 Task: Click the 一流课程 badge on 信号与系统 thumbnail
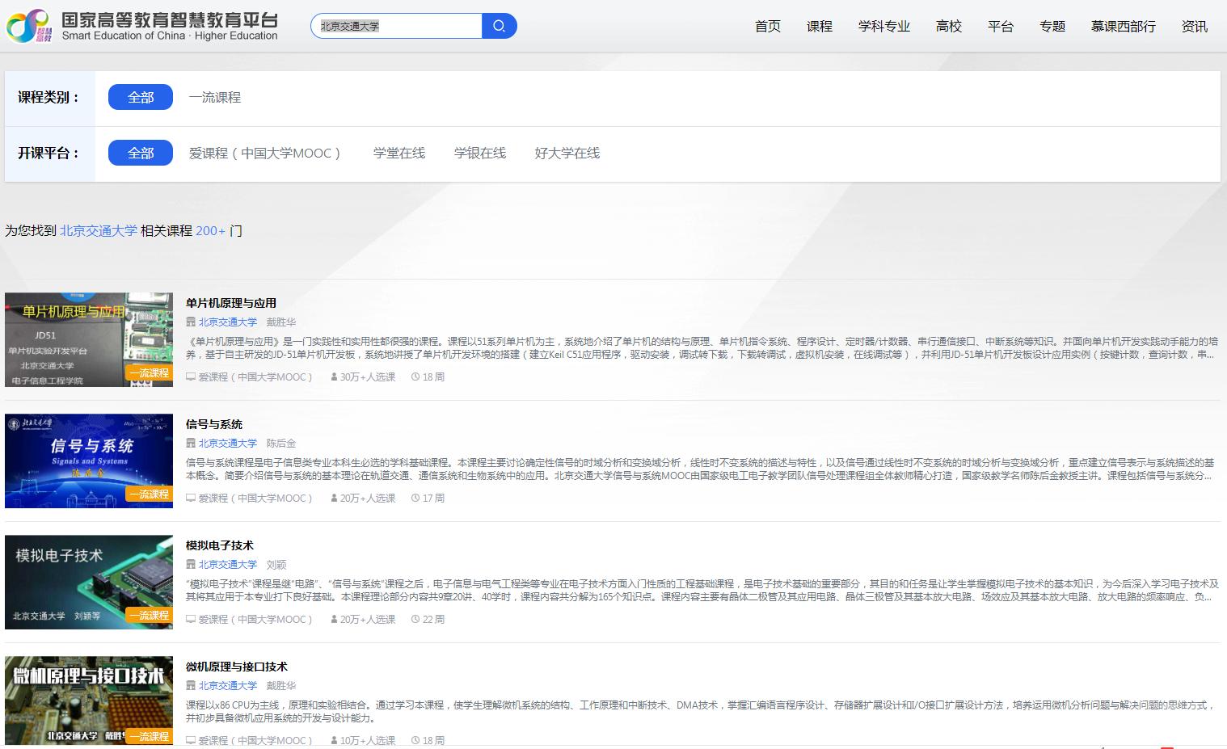click(149, 494)
